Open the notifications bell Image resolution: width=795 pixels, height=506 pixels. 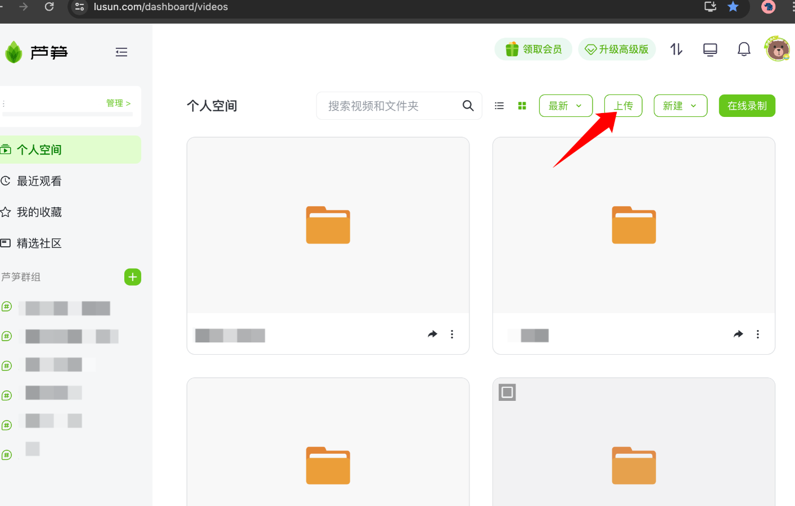coord(744,49)
